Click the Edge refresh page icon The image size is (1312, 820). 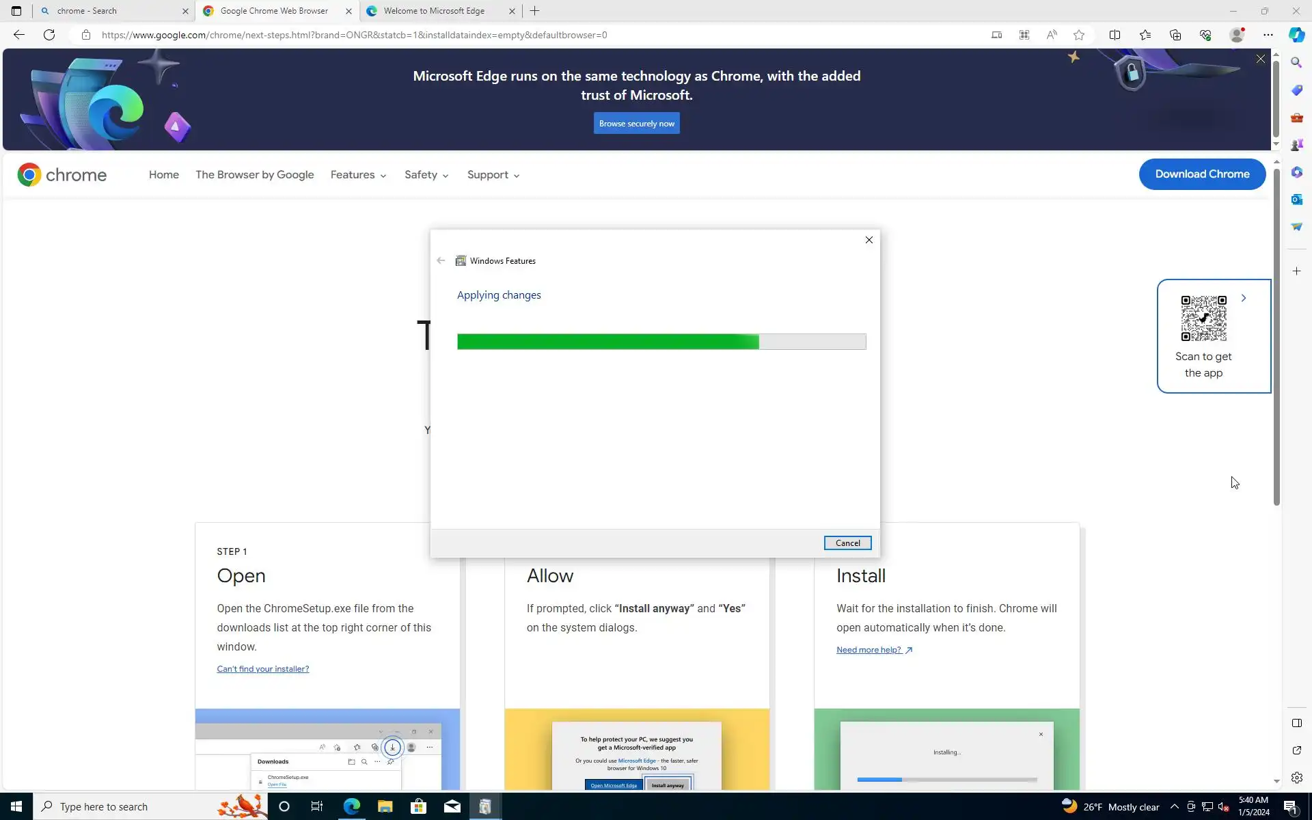[x=49, y=35]
